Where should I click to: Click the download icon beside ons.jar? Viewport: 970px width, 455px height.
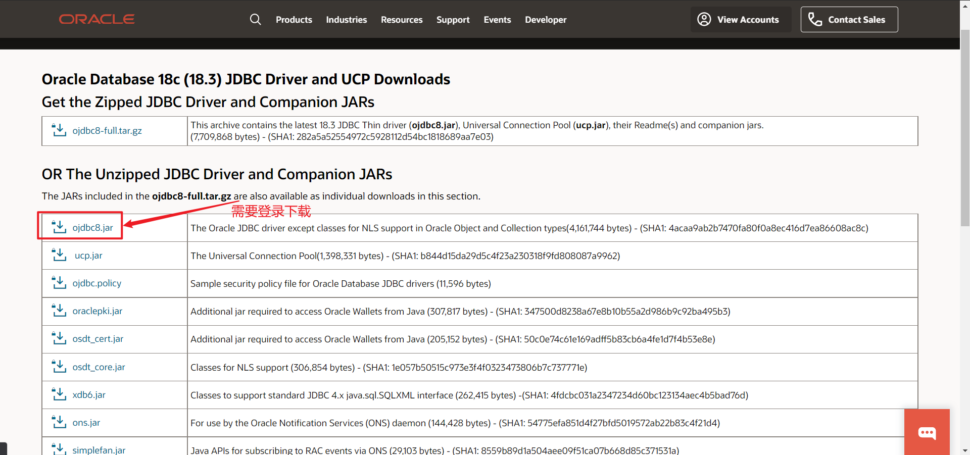[x=59, y=422]
